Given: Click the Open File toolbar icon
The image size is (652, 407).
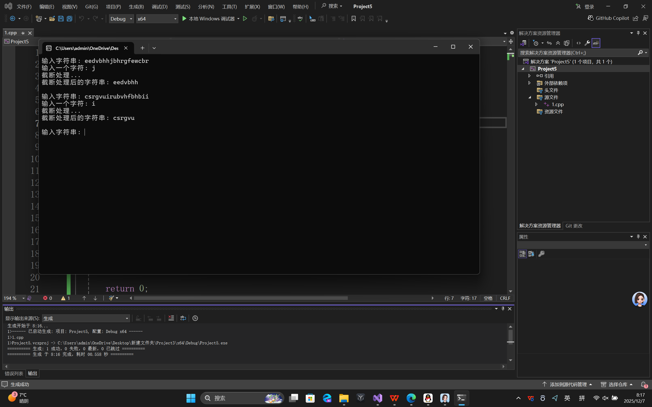Looking at the screenshot, I should 52,19.
